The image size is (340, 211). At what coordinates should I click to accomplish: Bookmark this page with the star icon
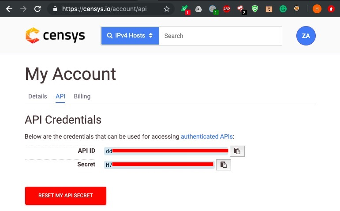click(167, 9)
